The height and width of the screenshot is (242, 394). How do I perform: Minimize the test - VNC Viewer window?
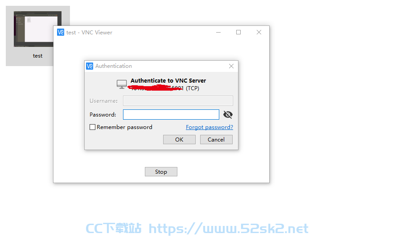[x=218, y=32]
